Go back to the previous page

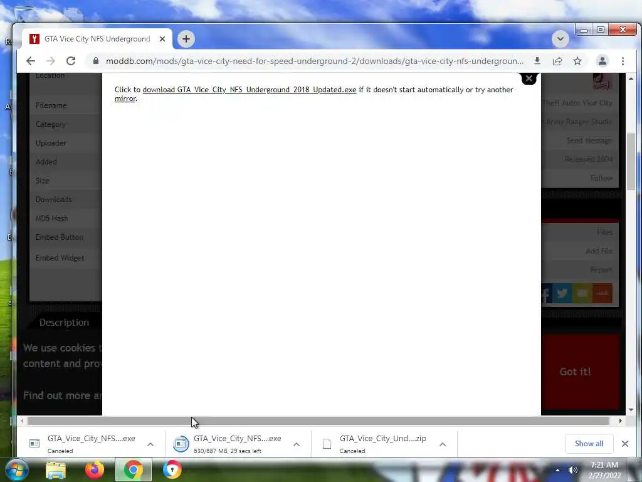click(x=31, y=61)
